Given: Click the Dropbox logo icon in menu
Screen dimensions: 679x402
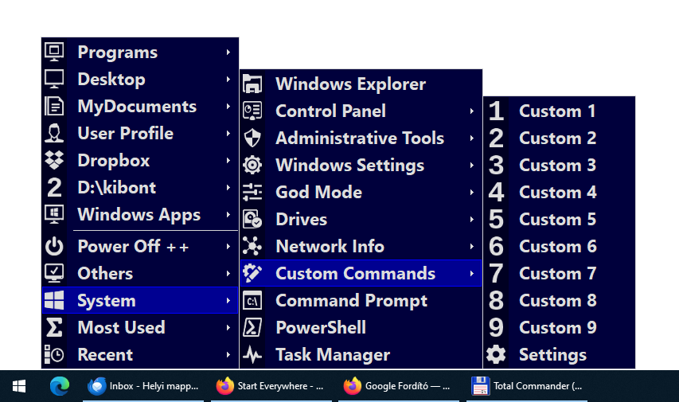Looking at the screenshot, I should pos(54,161).
